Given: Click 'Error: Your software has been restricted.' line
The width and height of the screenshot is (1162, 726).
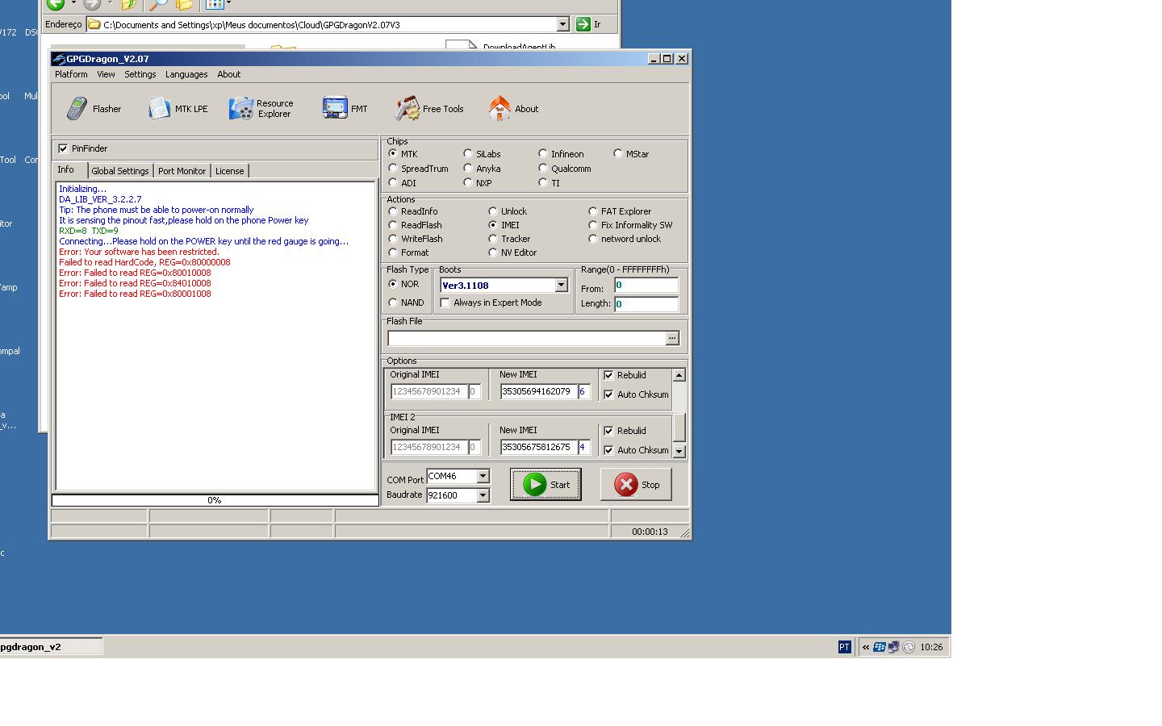Looking at the screenshot, I should [139, 252].
